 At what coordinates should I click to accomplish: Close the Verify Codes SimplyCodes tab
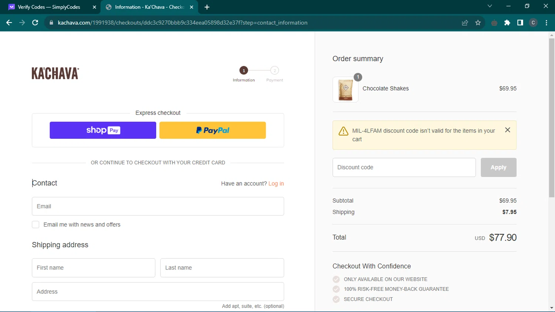point(94,7)
